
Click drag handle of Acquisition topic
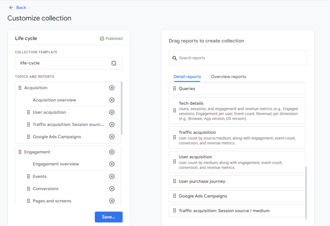[20, 88]
